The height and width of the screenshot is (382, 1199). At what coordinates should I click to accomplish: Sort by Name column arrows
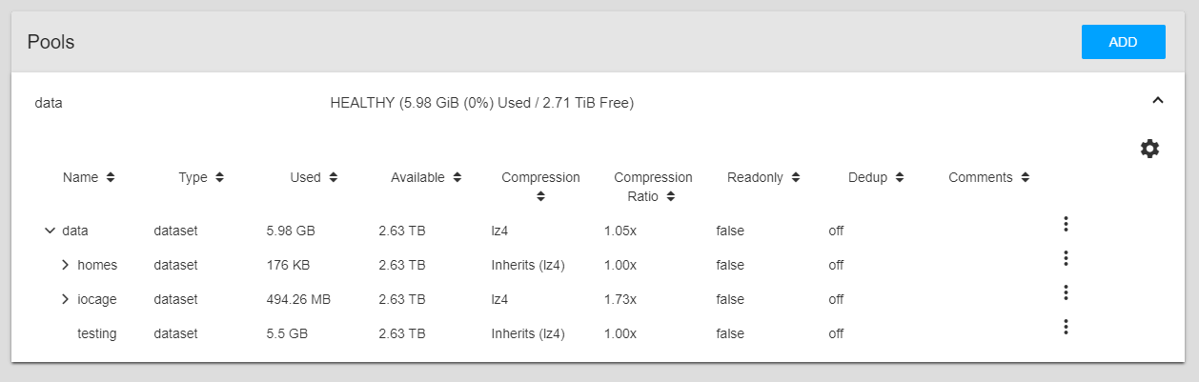[x=111, y=177]
